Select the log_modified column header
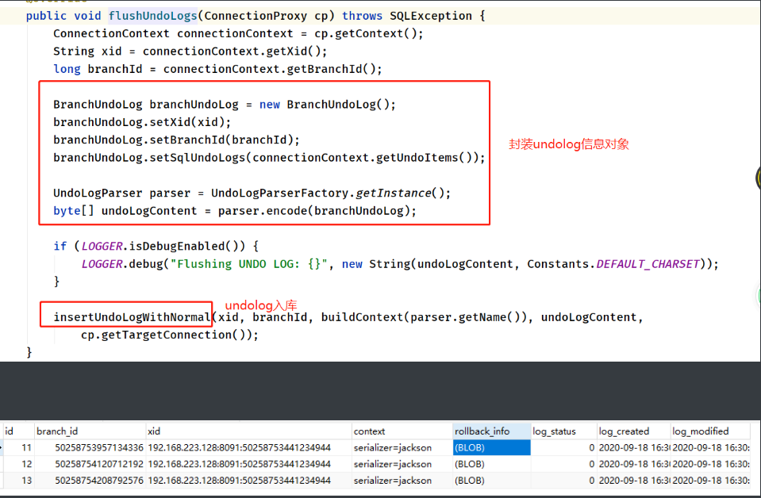Image resolution: width=761 pixels, height=498 pixels. [710, 431]
